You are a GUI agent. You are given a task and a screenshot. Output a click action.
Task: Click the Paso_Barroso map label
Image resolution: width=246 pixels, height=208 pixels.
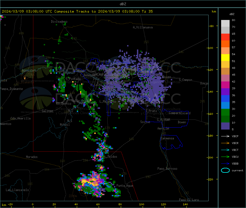click(x=167, y=169)
